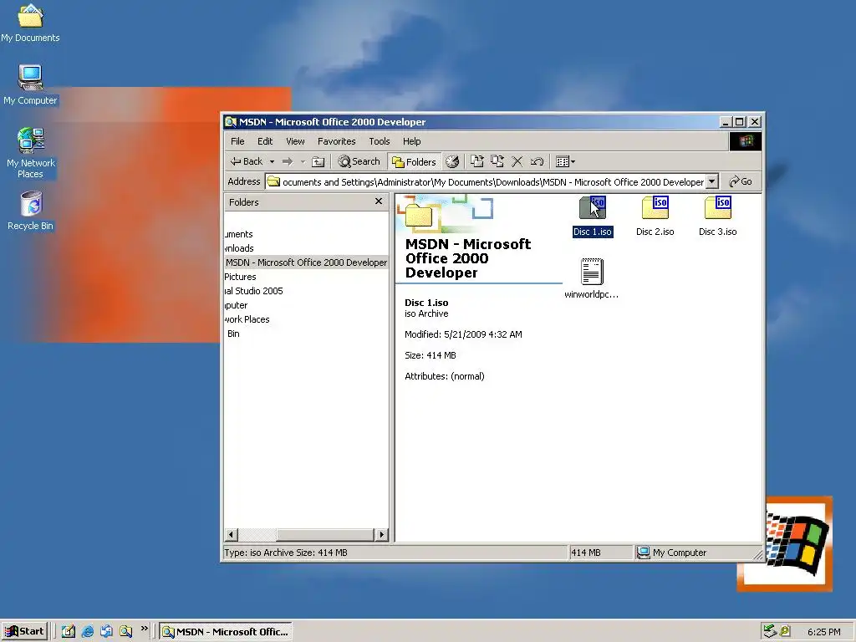
Task: Open the History toolbar icon
Action: click(x=452, y=161)
